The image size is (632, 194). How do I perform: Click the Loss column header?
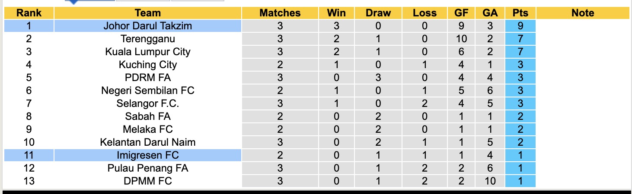[x=425, y=13]
